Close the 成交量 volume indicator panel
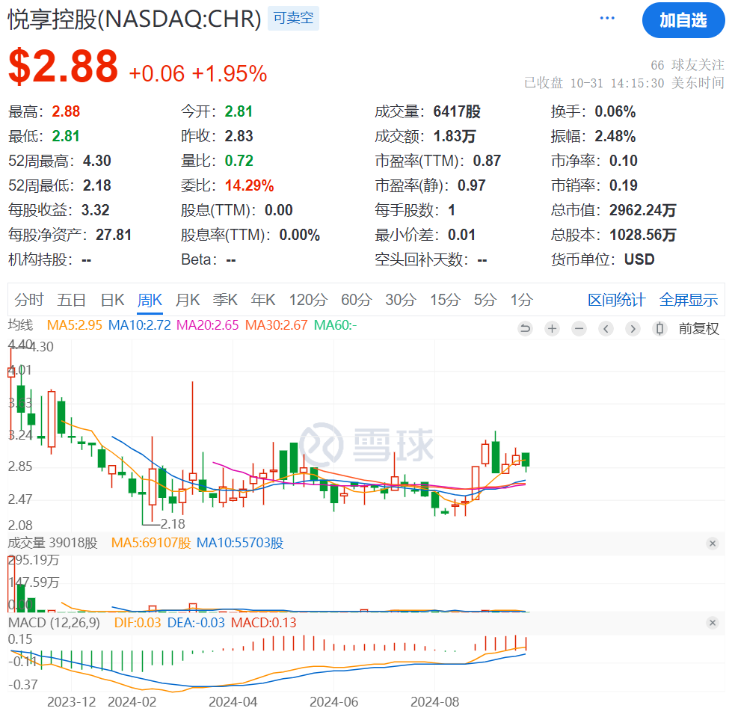 pos(713,543)
